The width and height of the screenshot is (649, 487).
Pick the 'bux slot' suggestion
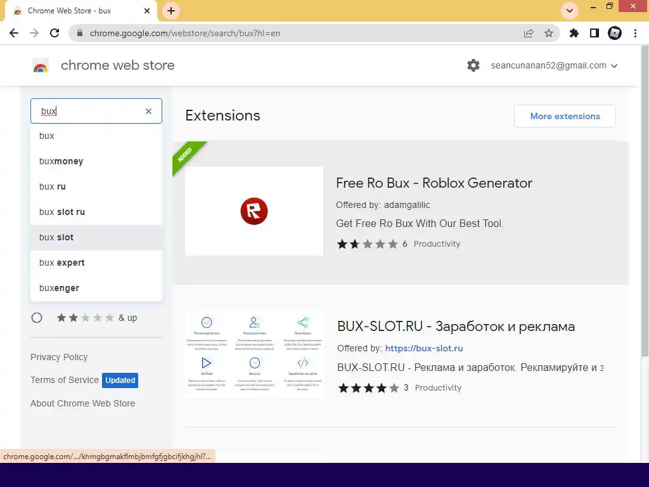(x=96, y=237)
